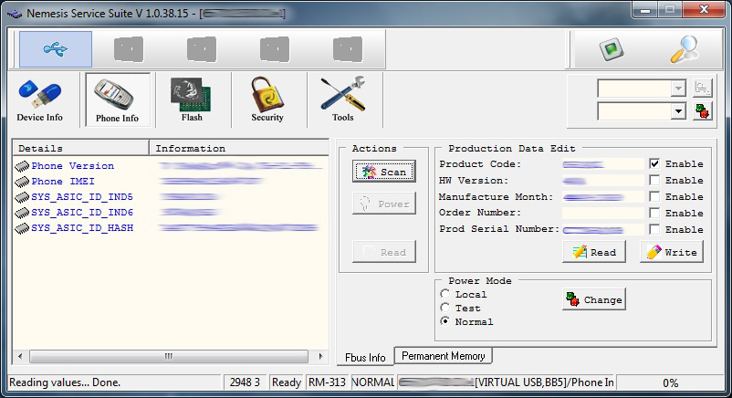Switch to the Fbus Info tab
The height and width of the screenshot is (398, 732).
365,357
